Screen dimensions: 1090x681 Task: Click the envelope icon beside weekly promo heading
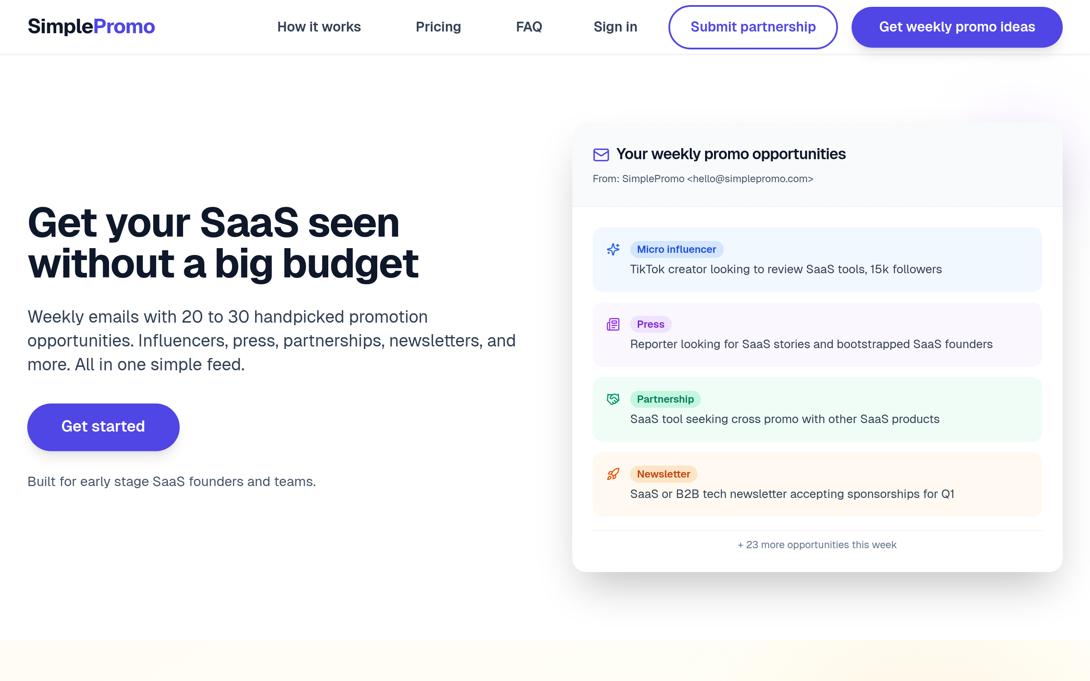point(601,155)
